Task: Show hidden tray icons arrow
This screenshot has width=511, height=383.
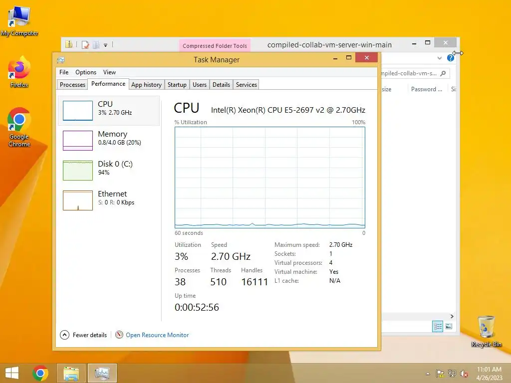Action: pos(428,374)
